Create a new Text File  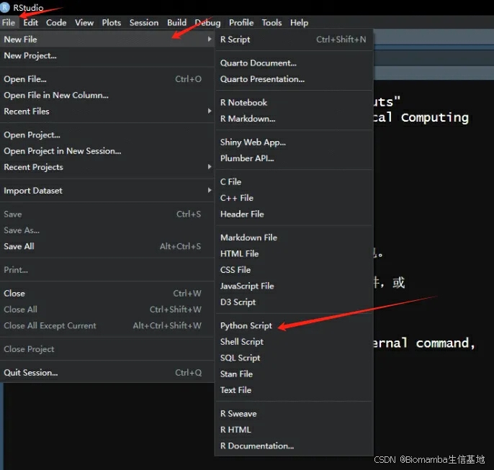(x=294, y=390)
